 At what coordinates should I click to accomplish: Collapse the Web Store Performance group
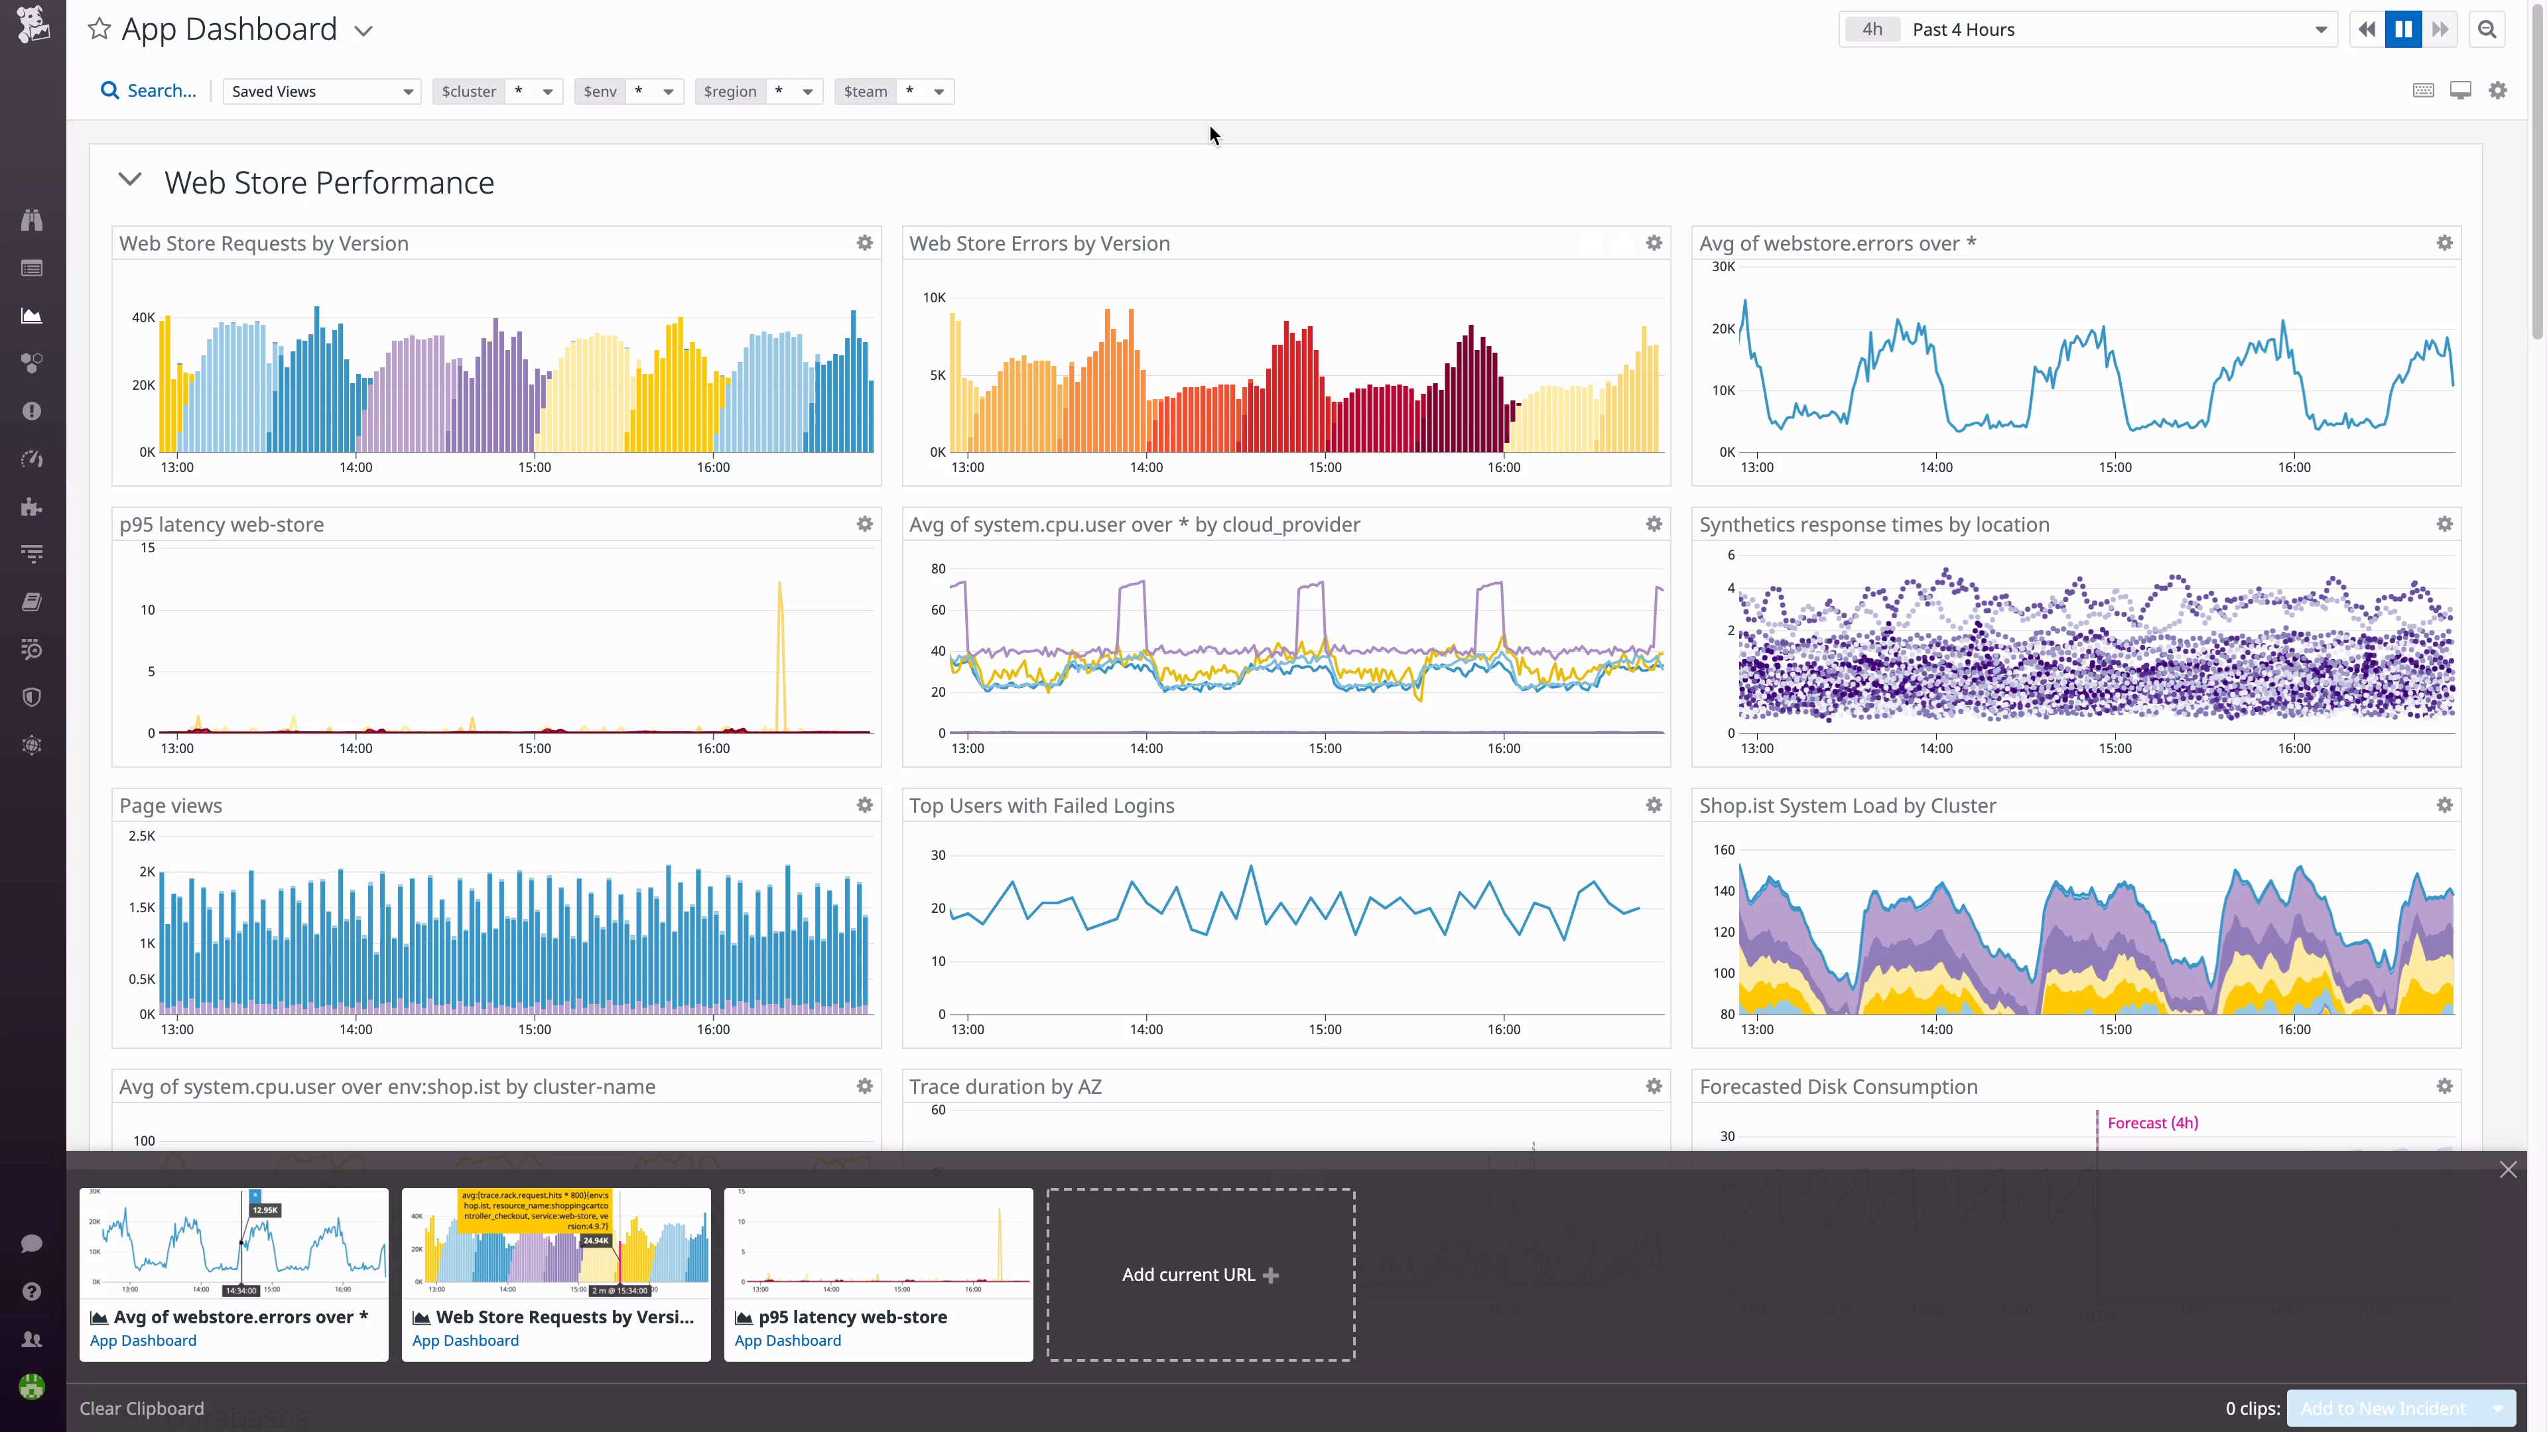point(129,180)
